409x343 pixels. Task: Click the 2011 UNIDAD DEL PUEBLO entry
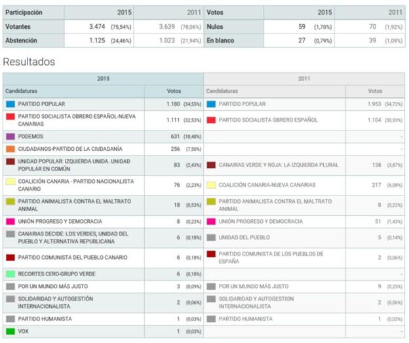pyautogui.click(x=244, y=237)
